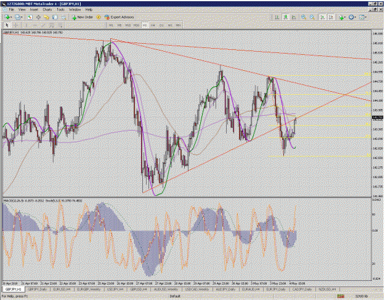Open the Help menu
The width and height of the screenshot is (385, 300).
(89, 10)
